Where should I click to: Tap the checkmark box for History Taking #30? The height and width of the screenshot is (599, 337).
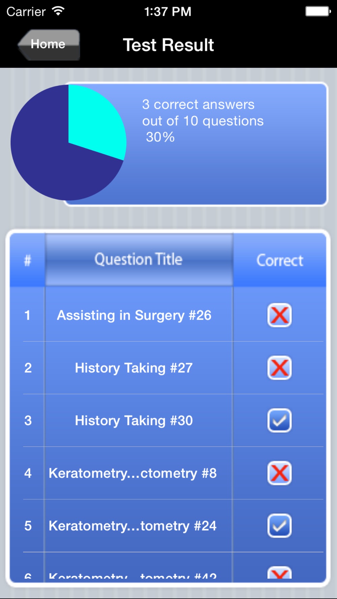279,420
